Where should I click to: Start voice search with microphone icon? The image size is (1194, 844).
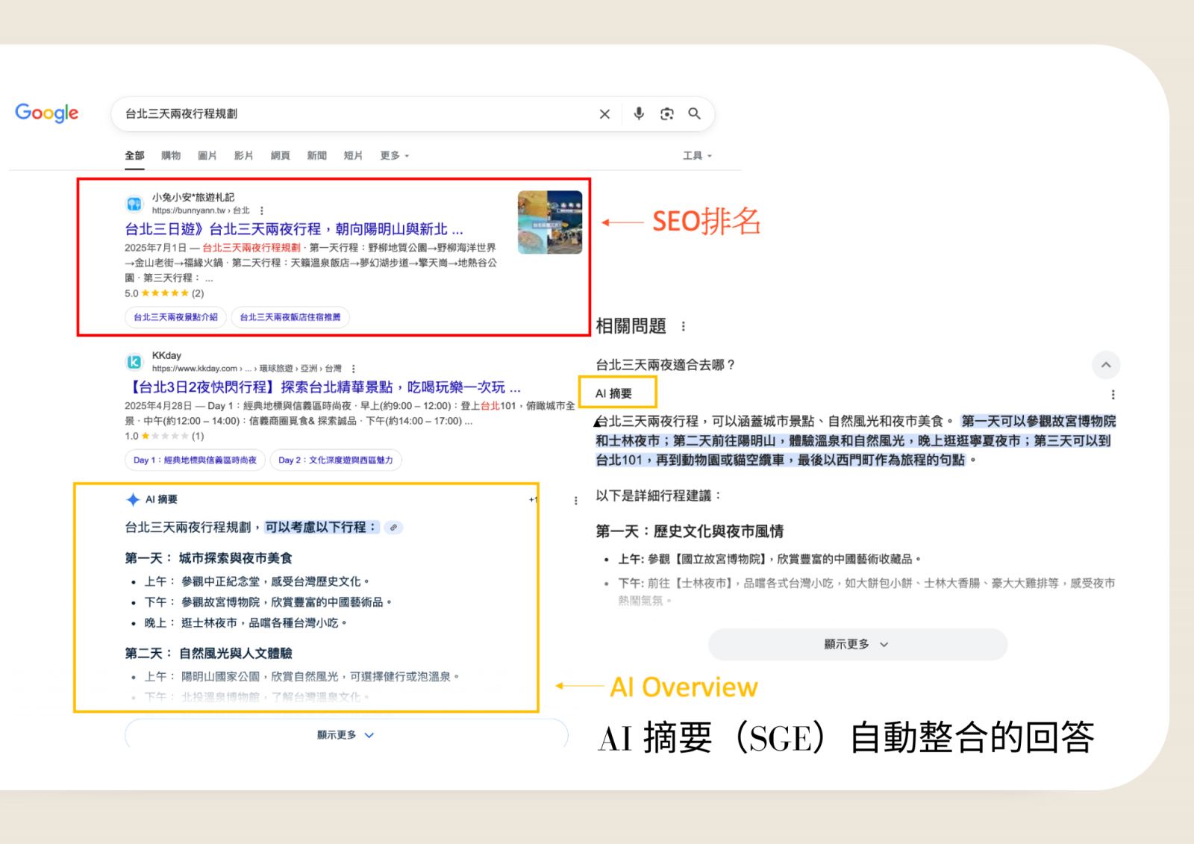click(639, 113)
